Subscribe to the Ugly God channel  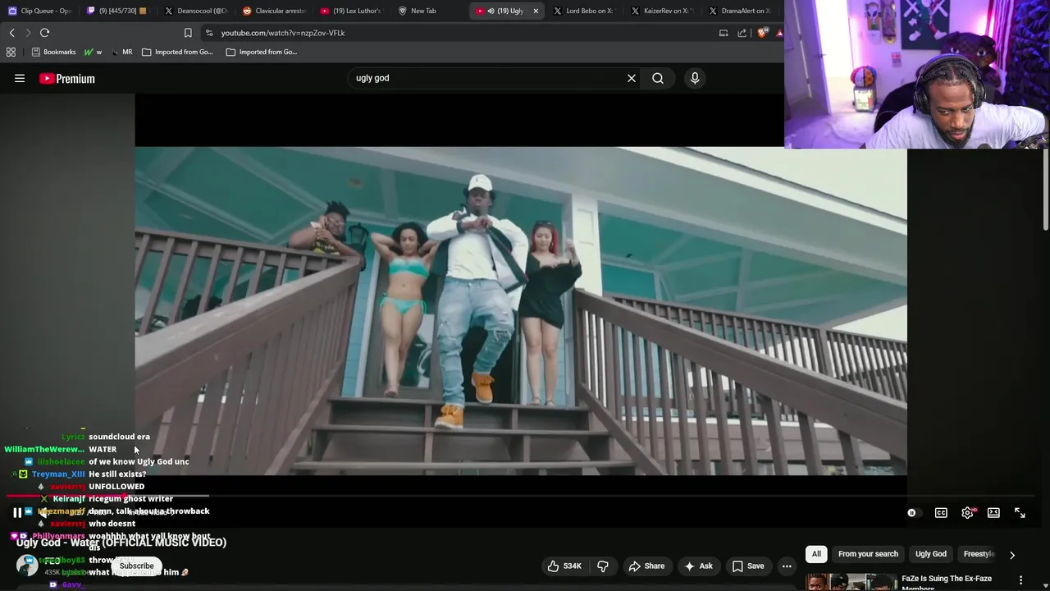[x=136, y=566]
